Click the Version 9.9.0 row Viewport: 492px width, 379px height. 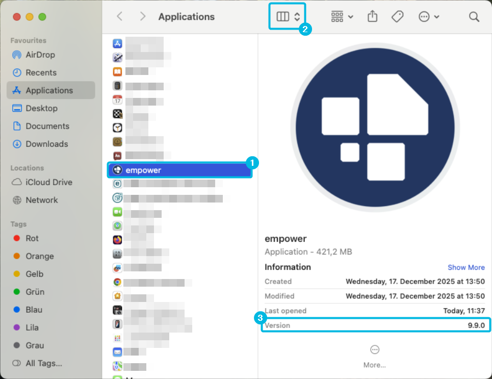[x=375, y=325]
